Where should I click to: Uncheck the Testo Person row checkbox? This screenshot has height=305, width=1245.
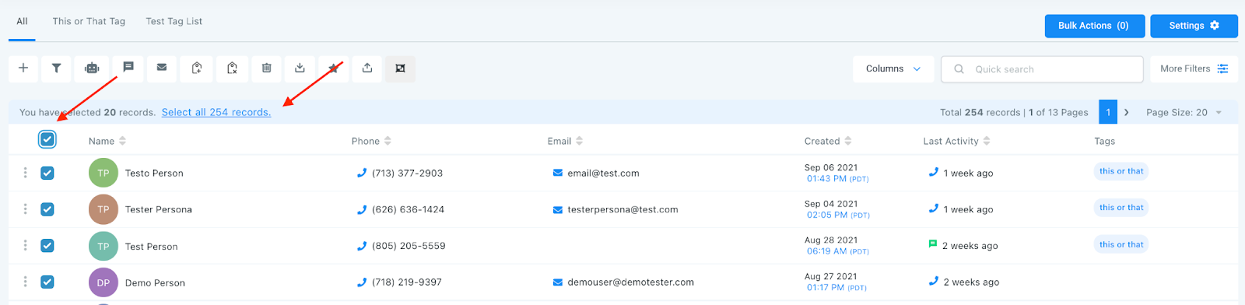pos(47,173)
